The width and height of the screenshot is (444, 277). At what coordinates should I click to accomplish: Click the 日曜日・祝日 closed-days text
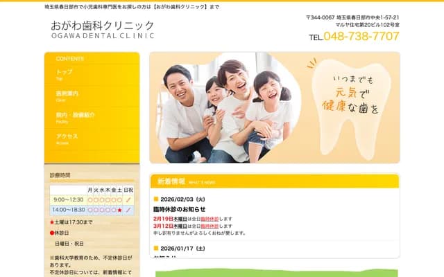[69, 244]
